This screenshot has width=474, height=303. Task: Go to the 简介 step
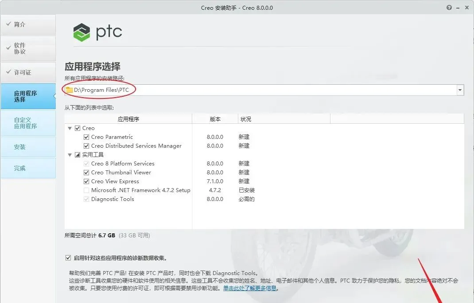tap(28, 24)
